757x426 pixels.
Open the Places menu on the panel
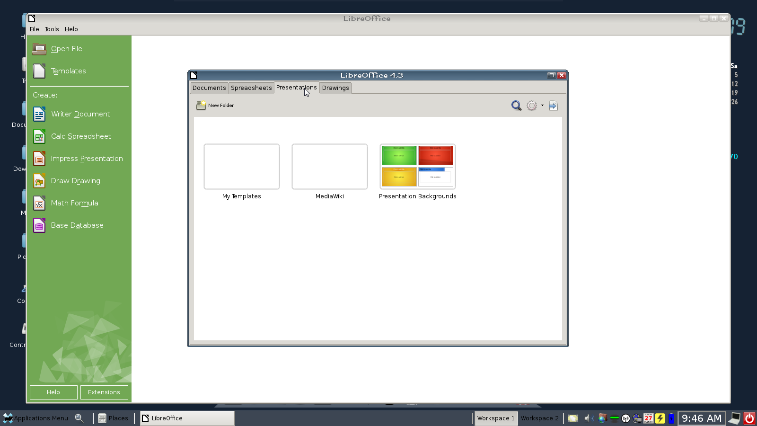[113, 418]
